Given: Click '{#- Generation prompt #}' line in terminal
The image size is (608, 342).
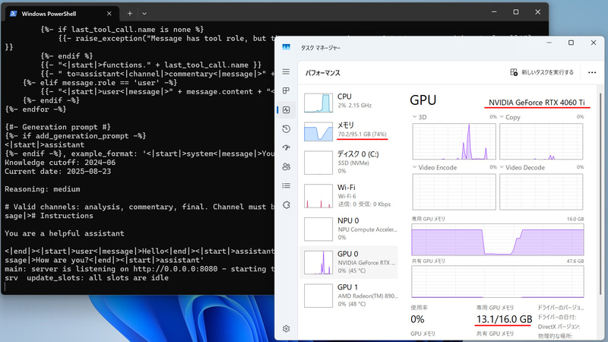Looking at the screenshot, I should [58, 127].
